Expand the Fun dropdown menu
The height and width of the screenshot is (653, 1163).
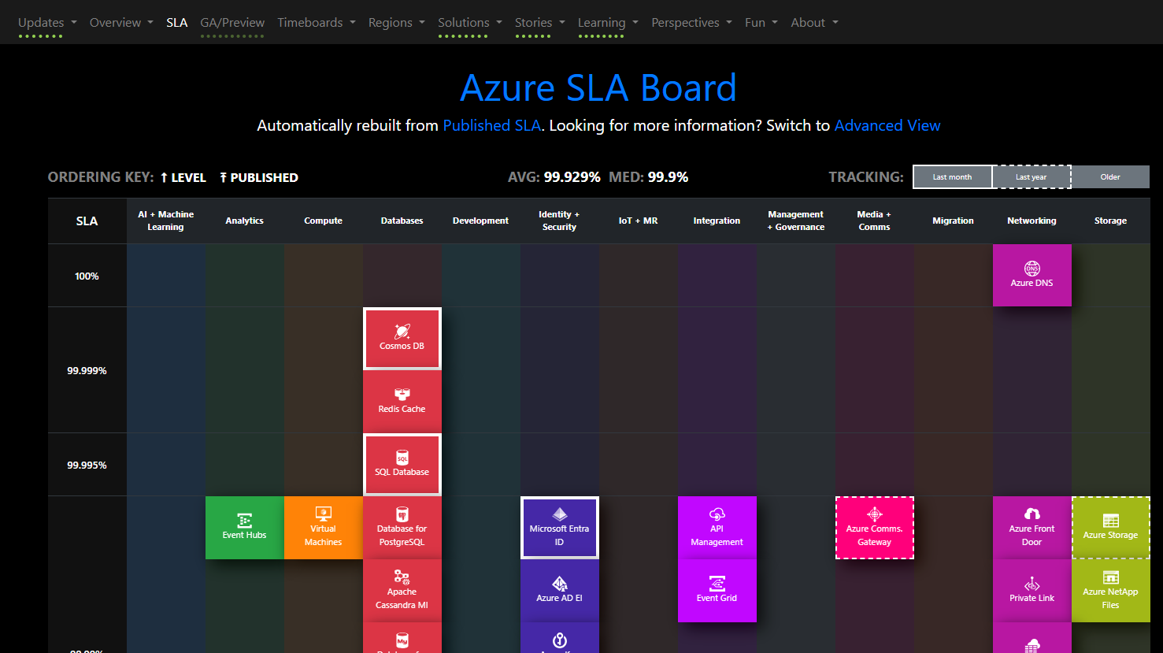761,22
